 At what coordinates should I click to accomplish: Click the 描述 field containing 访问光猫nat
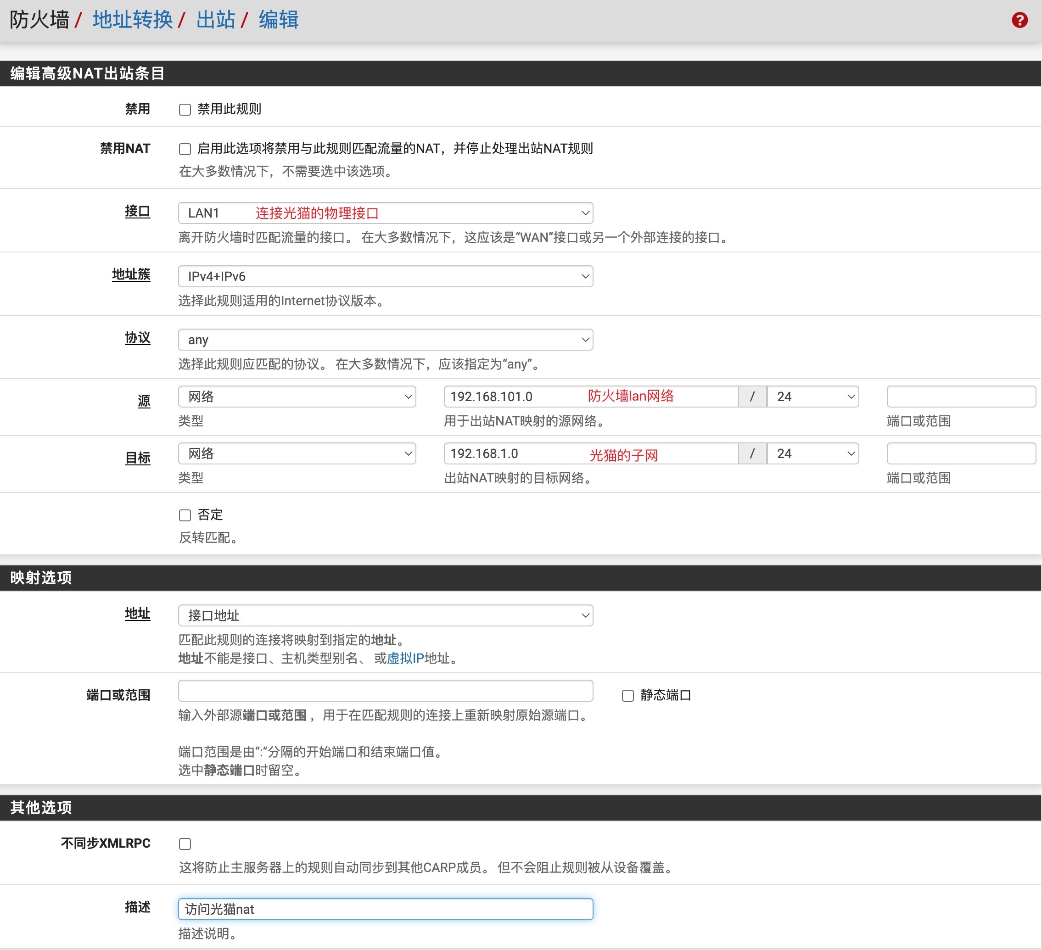pyautogui.click(x=385, y=909)
